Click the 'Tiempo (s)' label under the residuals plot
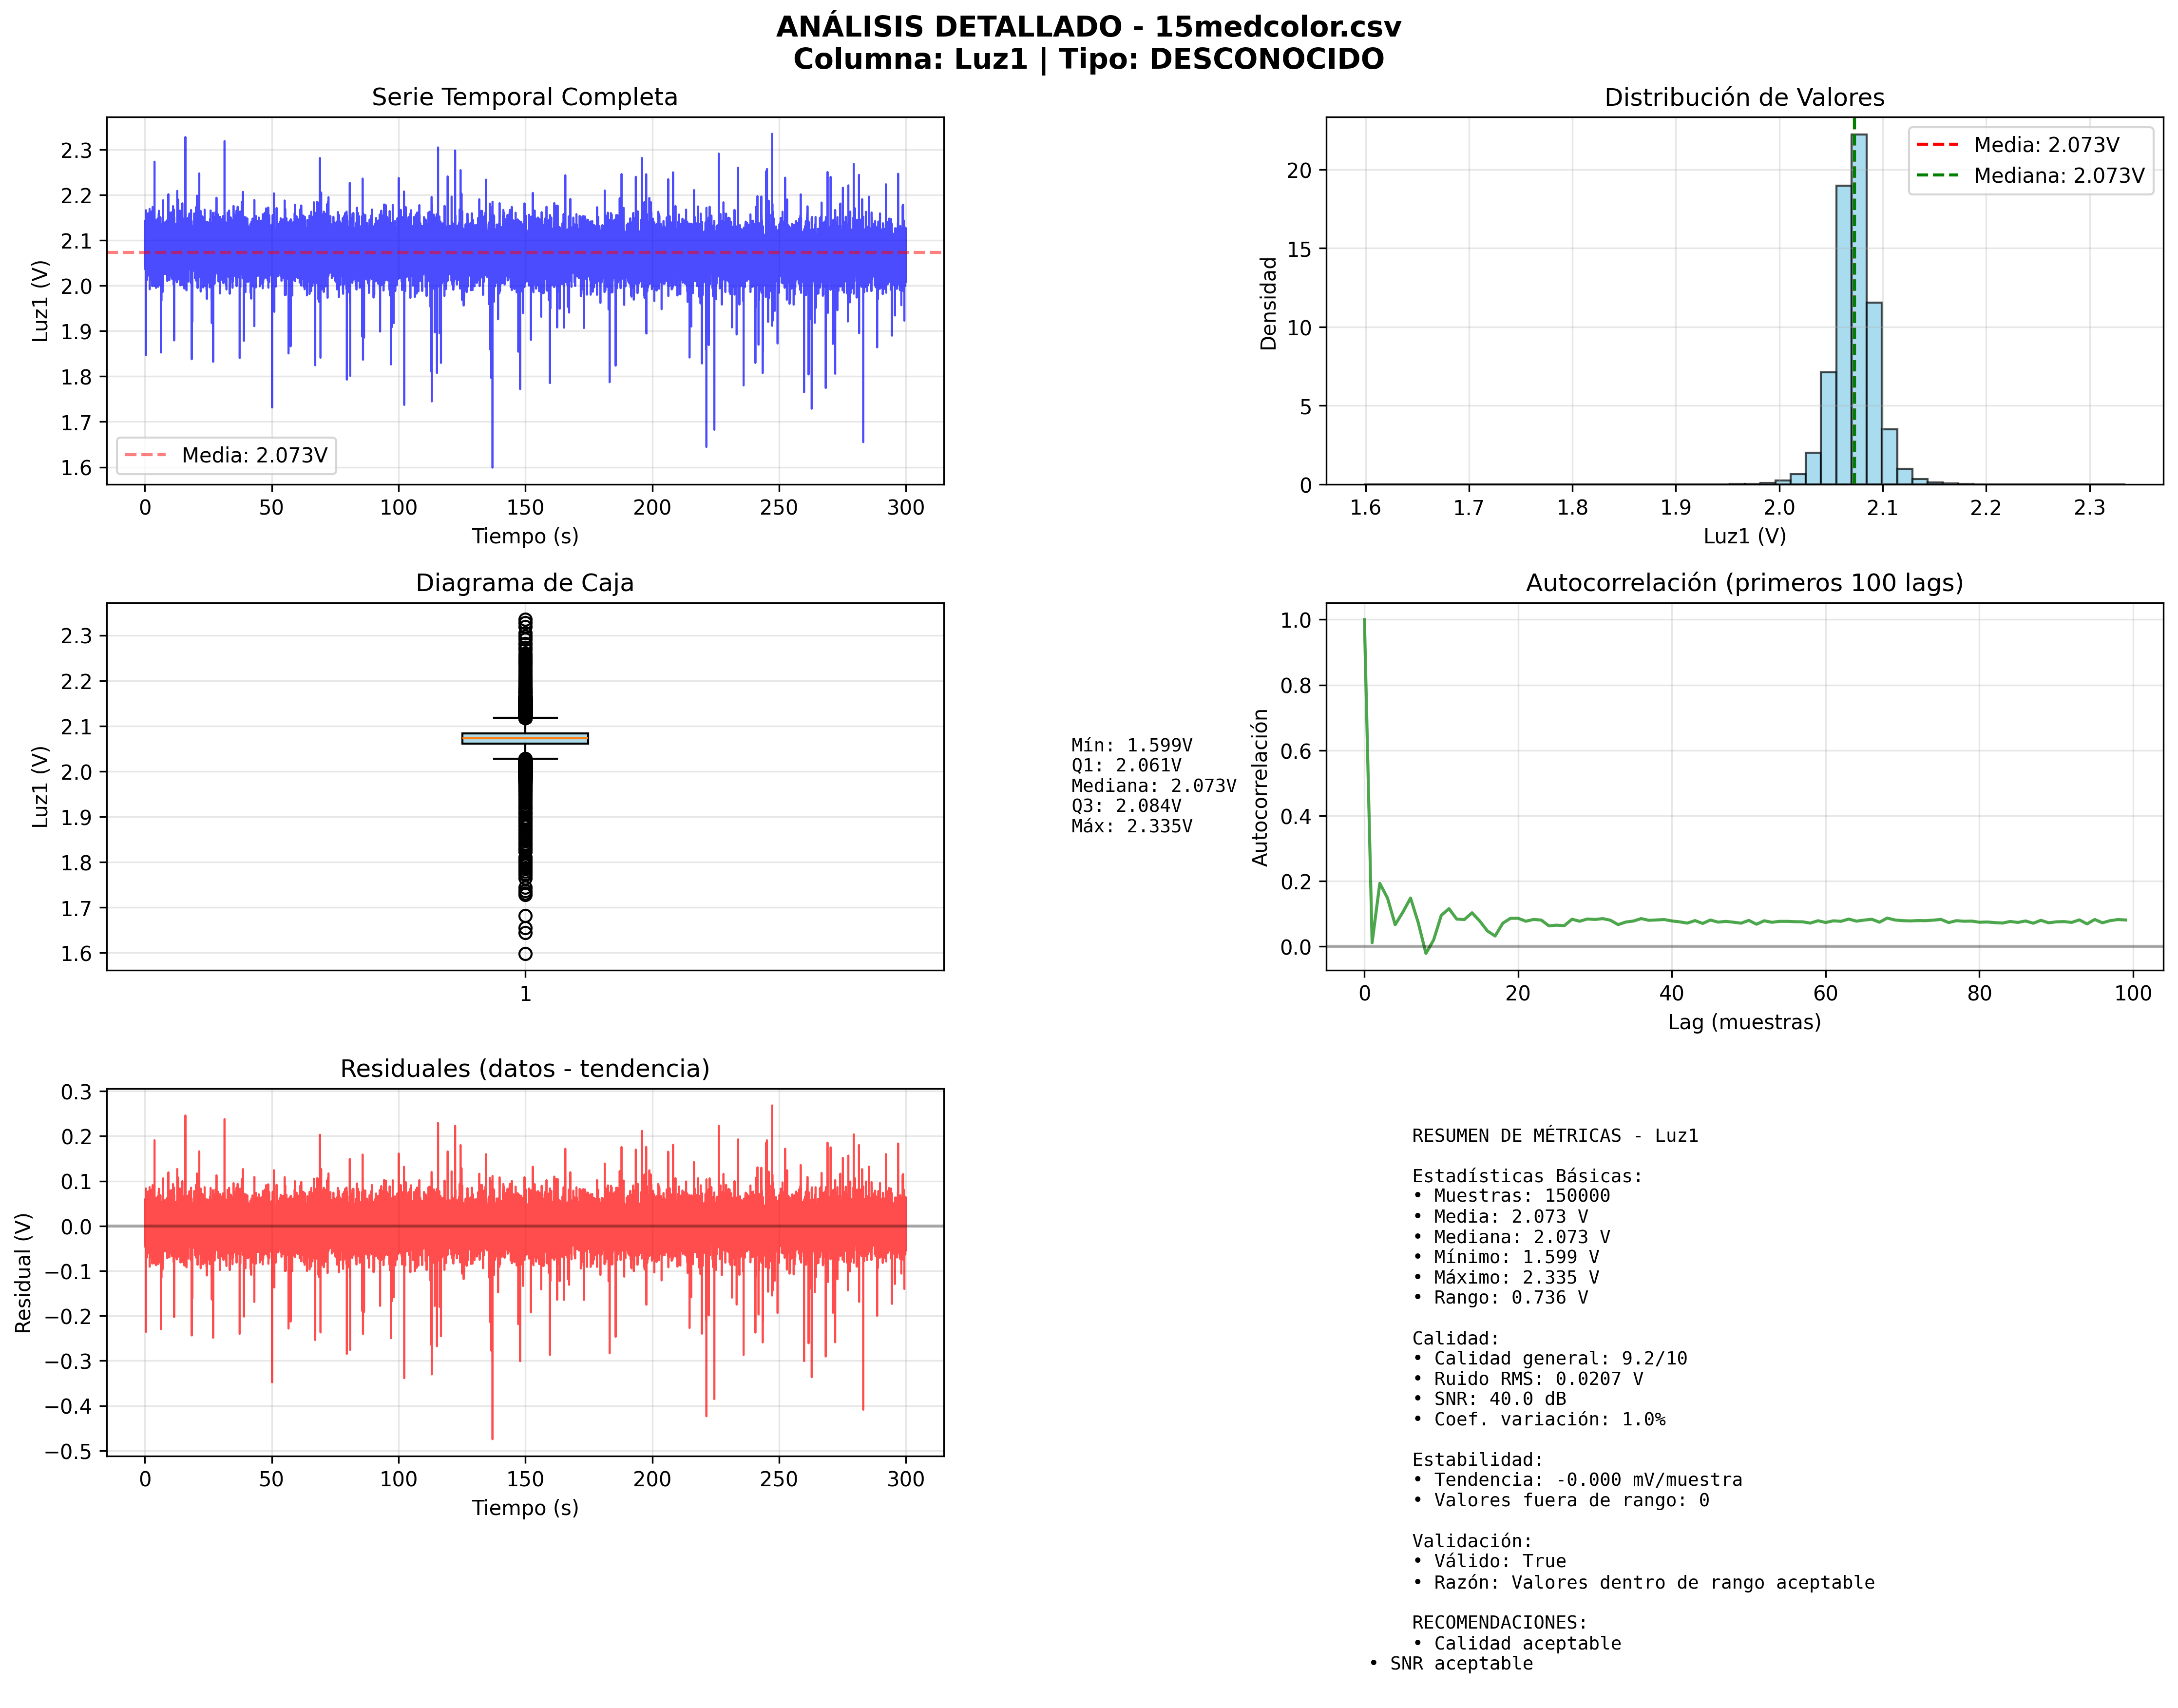Image resolution: width=2178 pixels, height=1708 pixels. click(524, 1508)
